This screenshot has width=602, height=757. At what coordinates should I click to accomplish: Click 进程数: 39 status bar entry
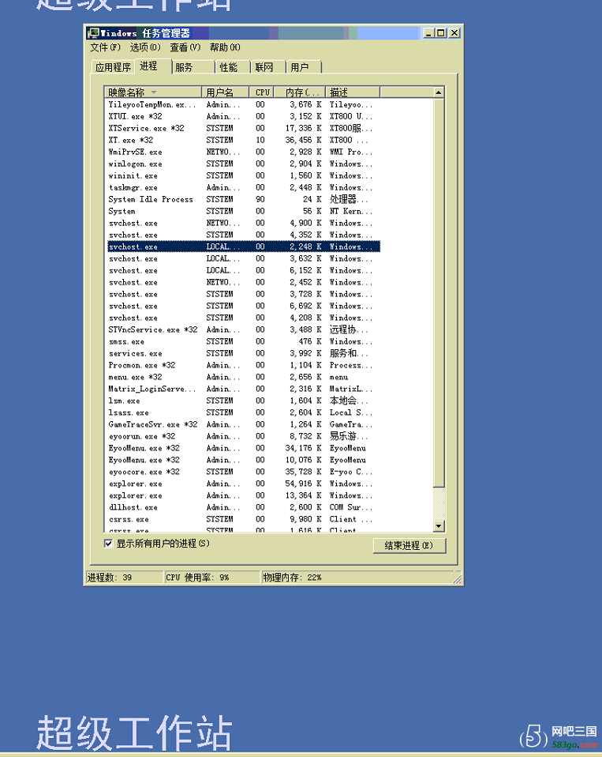coord(125,578)
